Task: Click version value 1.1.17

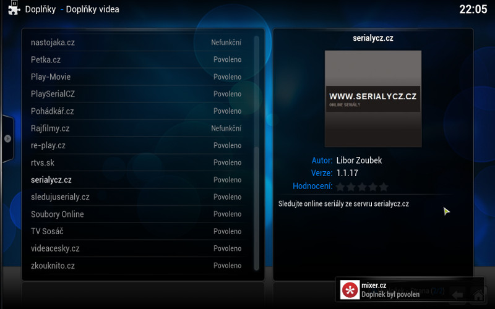Action: [347, 173]
